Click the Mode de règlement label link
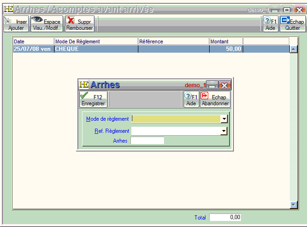307x227 pixels. coord(107,119)
